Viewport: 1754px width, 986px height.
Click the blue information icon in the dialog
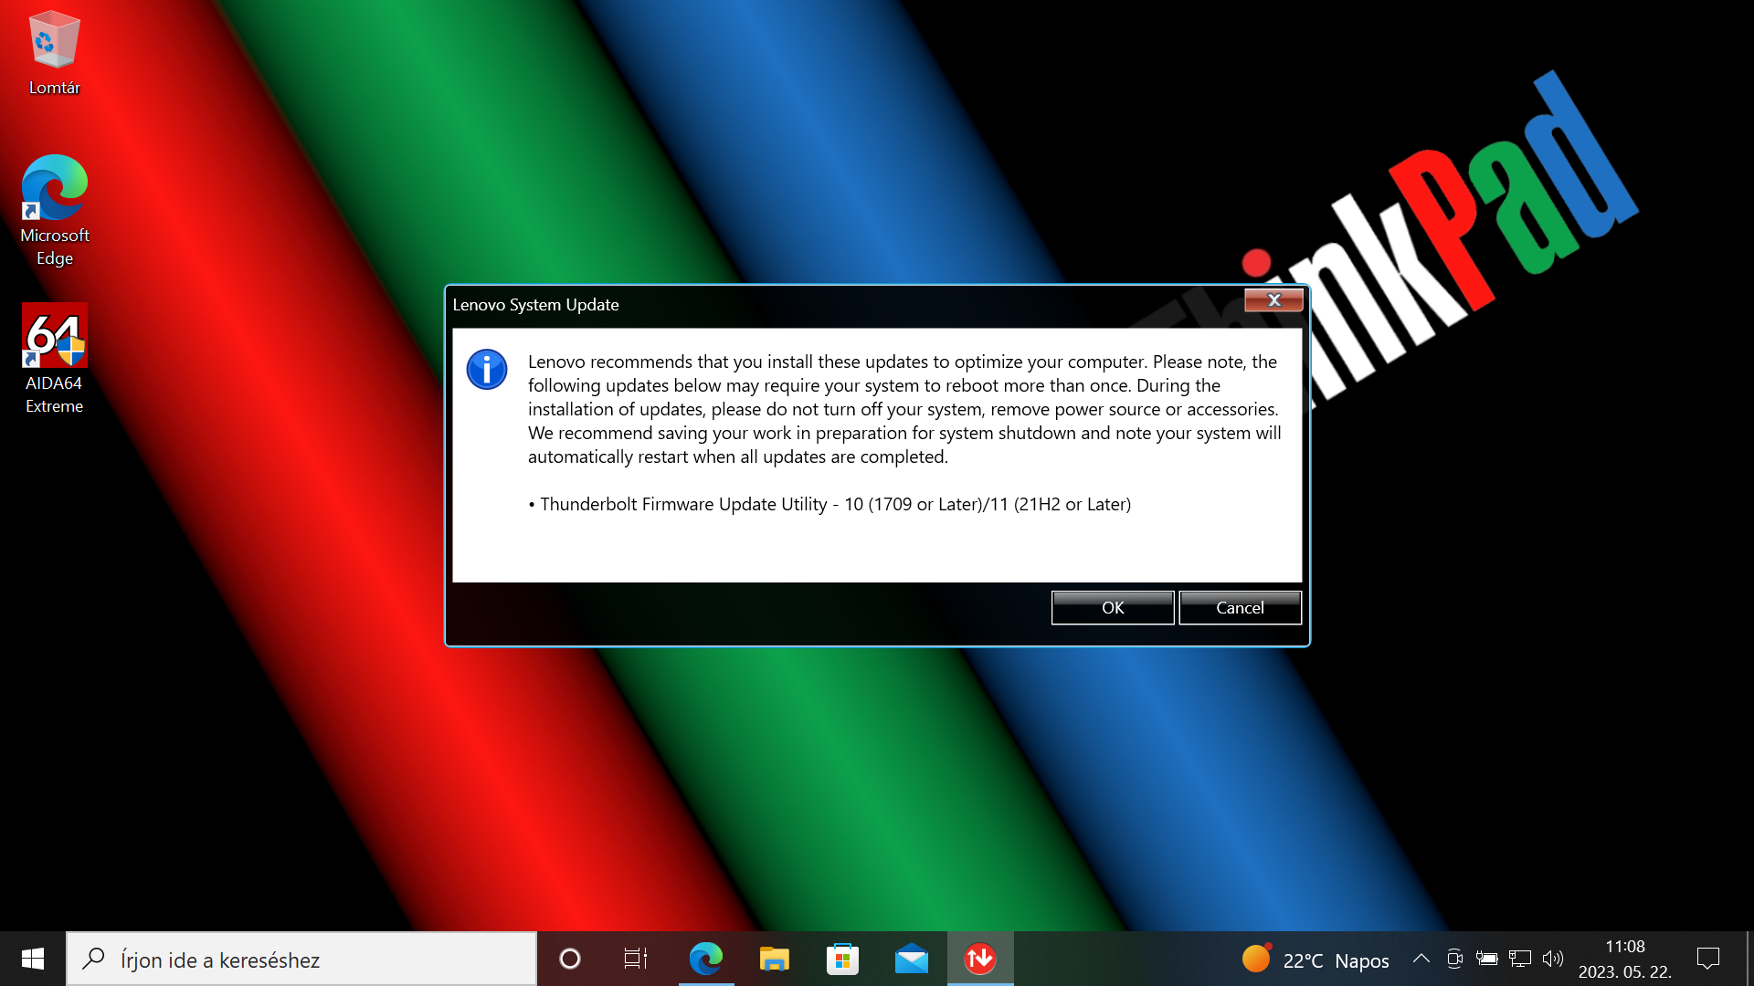pyautogui.click(x=487, y=370)
